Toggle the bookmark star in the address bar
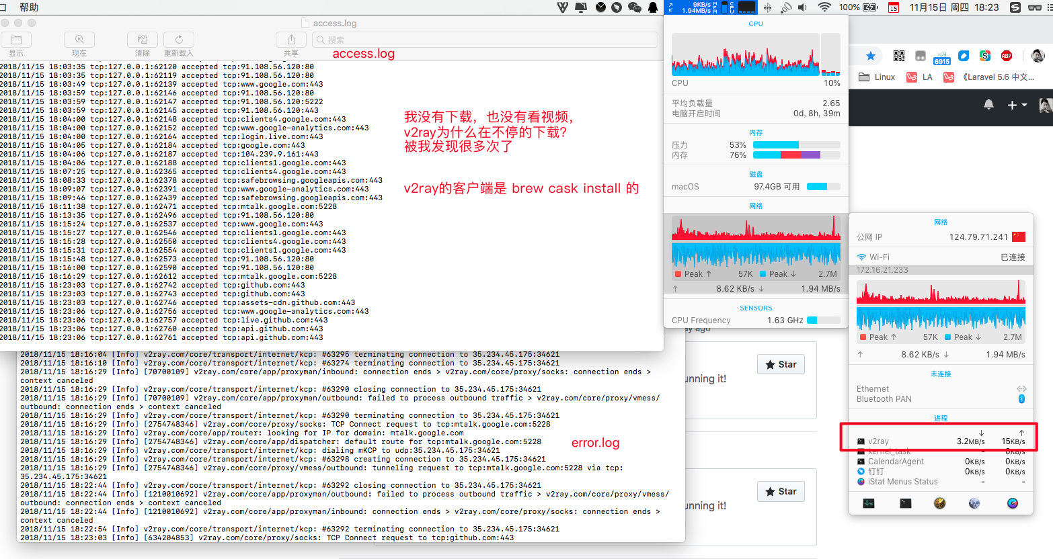1053x559 pixels. pyautogui.click(x=871, y=56)
